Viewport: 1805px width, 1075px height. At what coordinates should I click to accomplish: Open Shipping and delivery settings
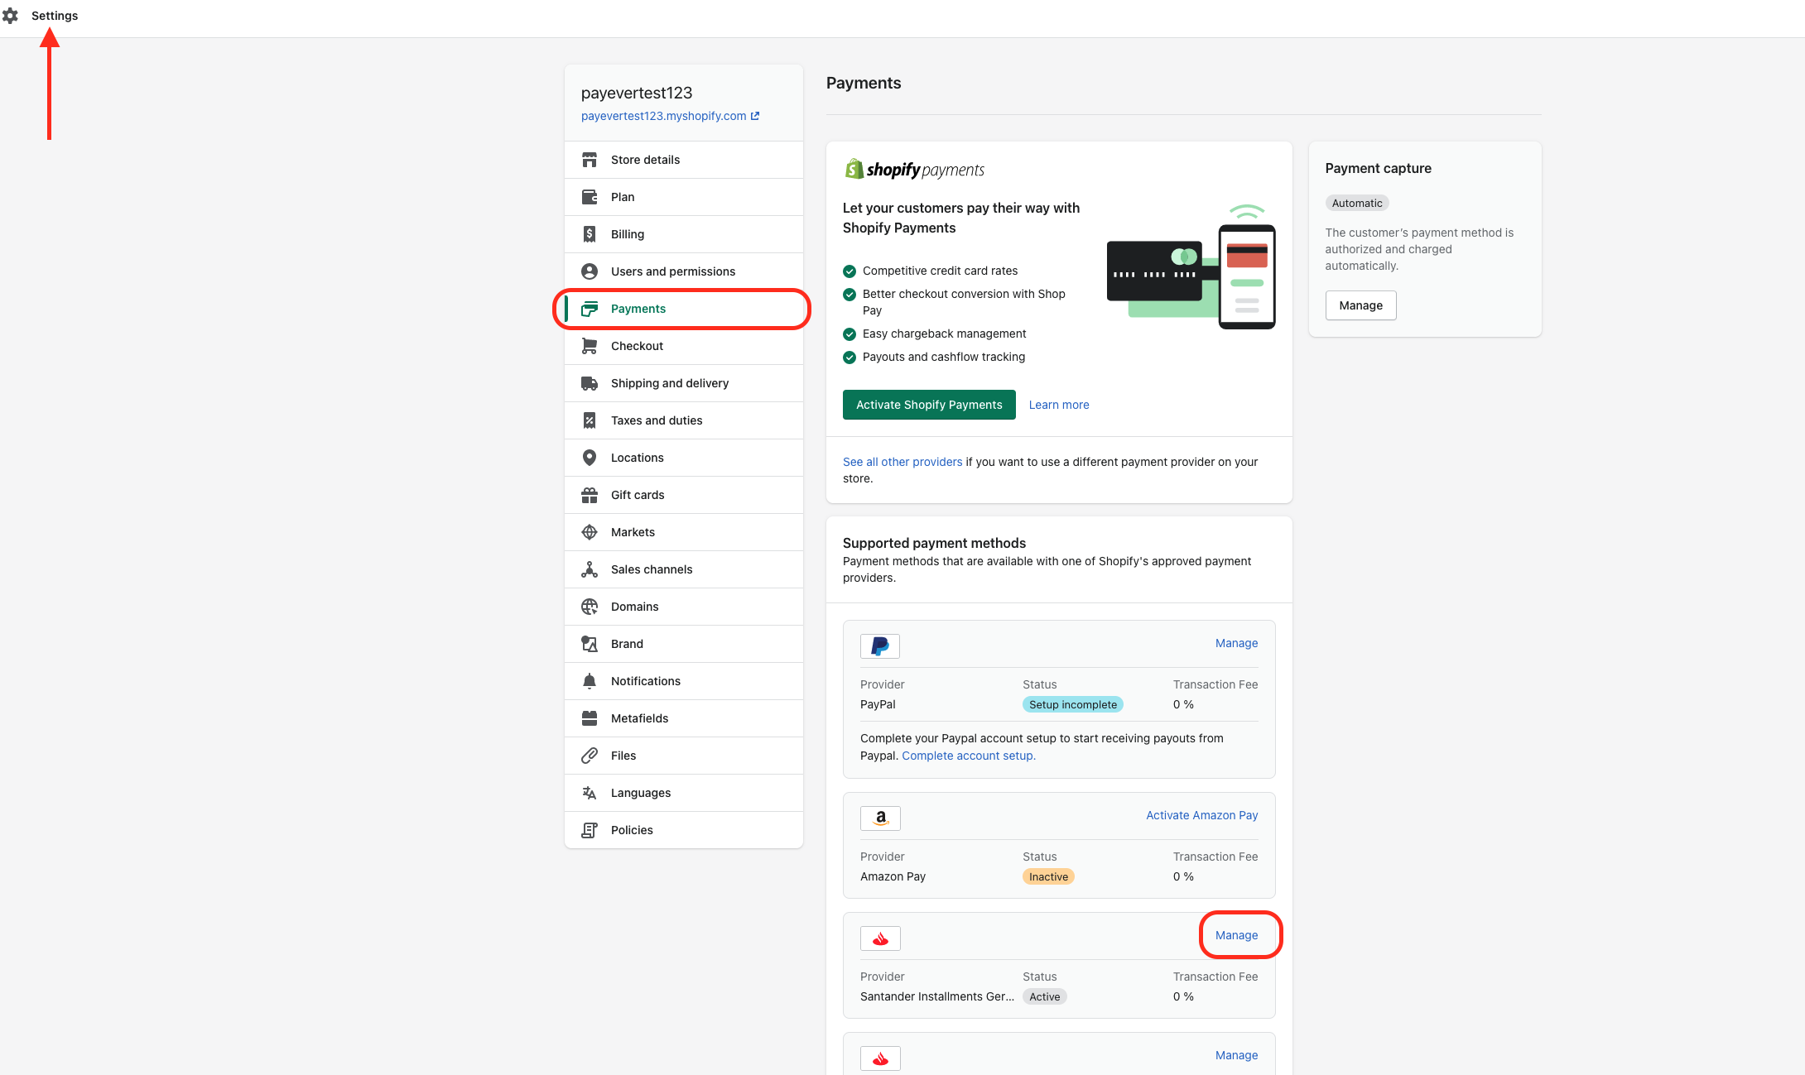click(x=684, y=383)
